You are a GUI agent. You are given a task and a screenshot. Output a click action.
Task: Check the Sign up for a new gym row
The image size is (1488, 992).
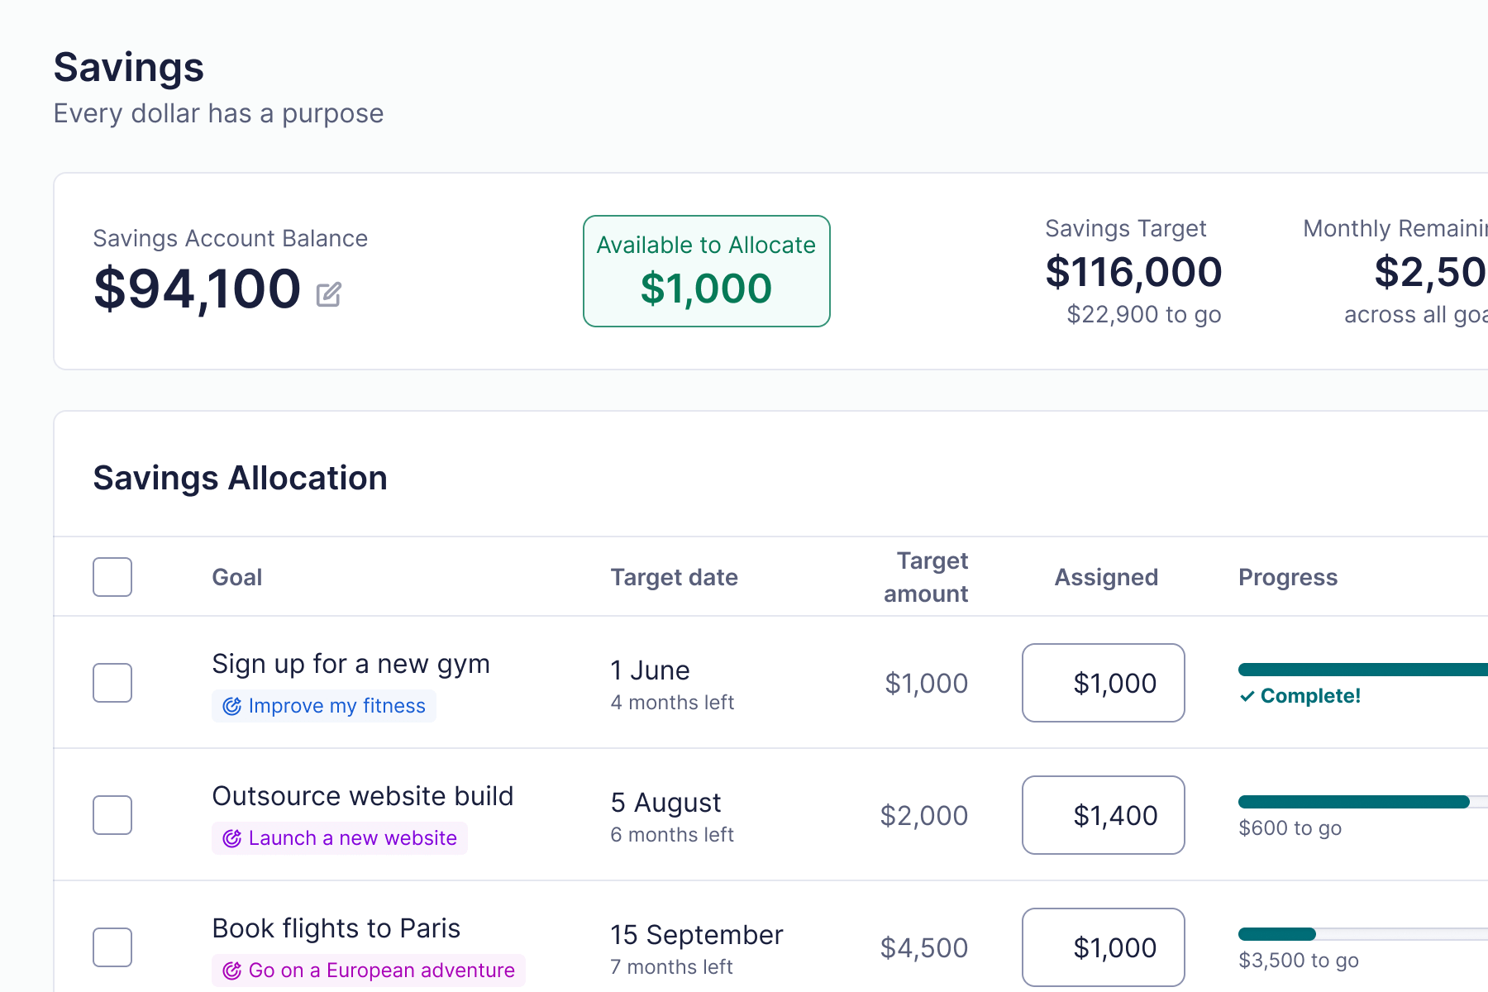(112, 683)
